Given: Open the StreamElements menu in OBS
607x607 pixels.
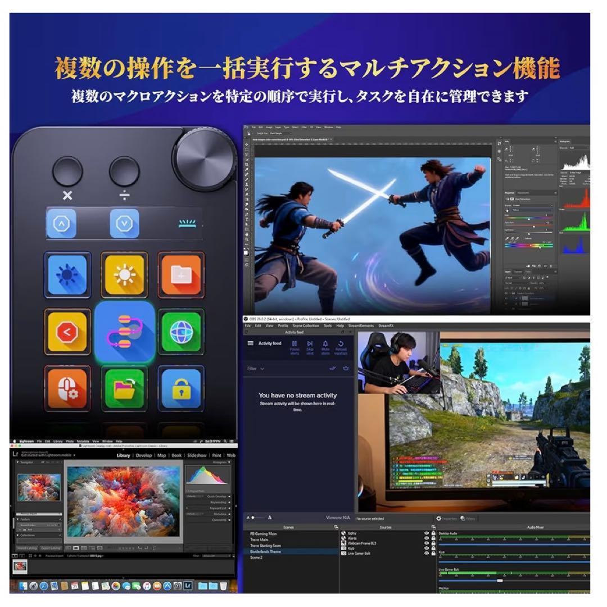Looking at the screenshot, I should pyautogui.click(x=361, y=326).
